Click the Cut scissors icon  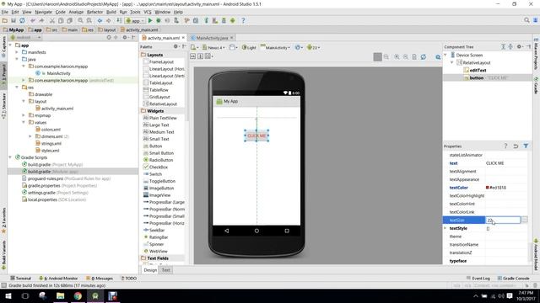[x=52, y=20]
